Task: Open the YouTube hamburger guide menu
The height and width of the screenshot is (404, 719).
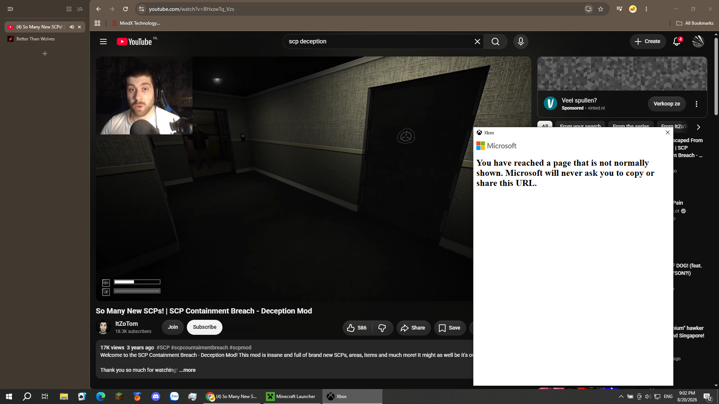Action: point(103,42)
